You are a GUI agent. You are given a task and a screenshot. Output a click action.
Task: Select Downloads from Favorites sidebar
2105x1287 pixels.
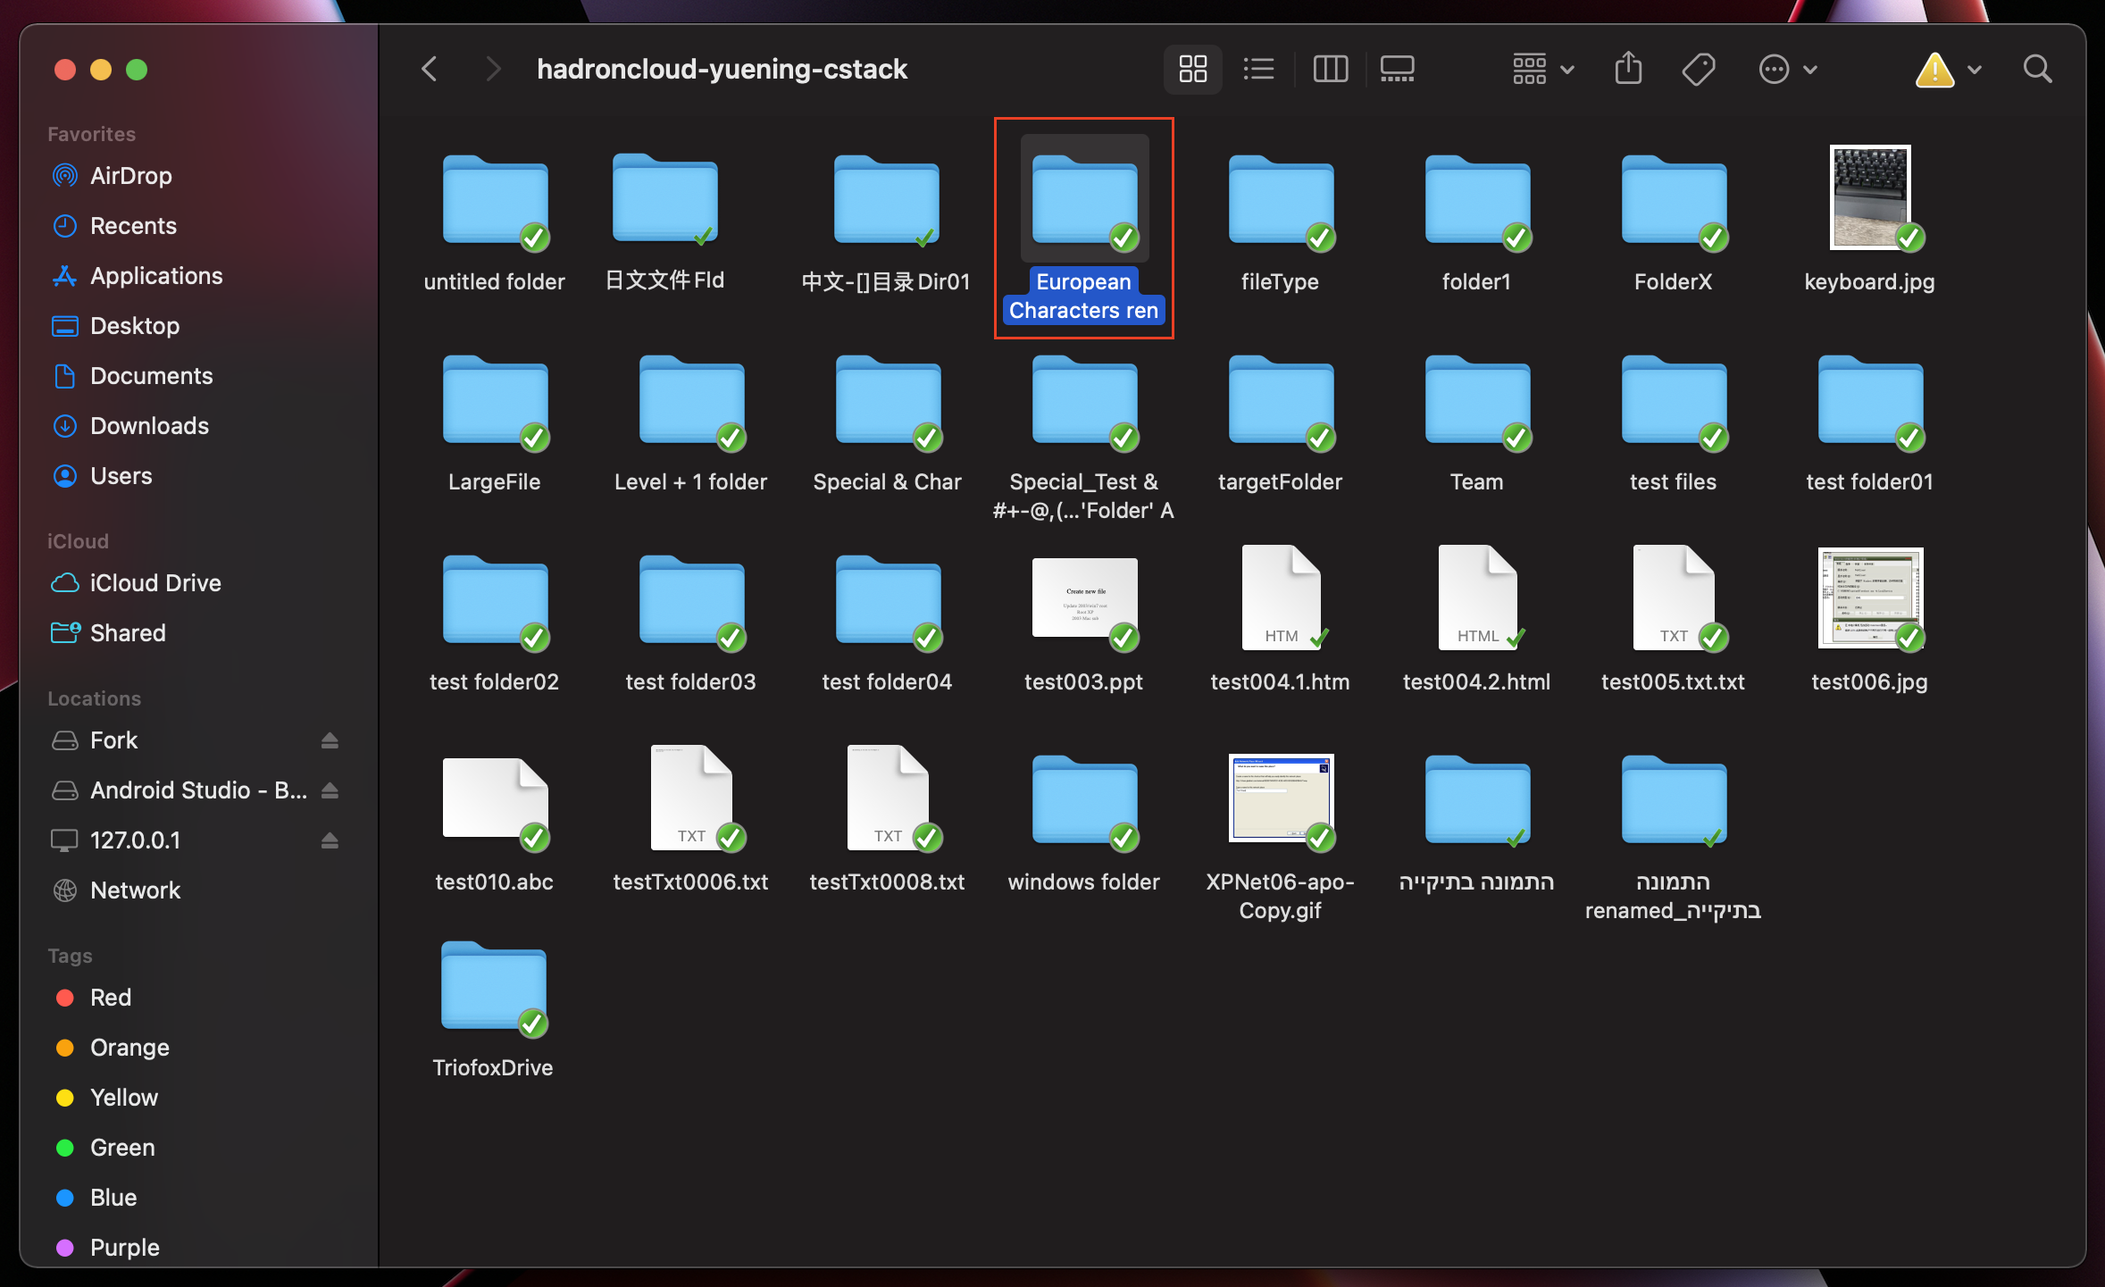[x=149, y=424]
